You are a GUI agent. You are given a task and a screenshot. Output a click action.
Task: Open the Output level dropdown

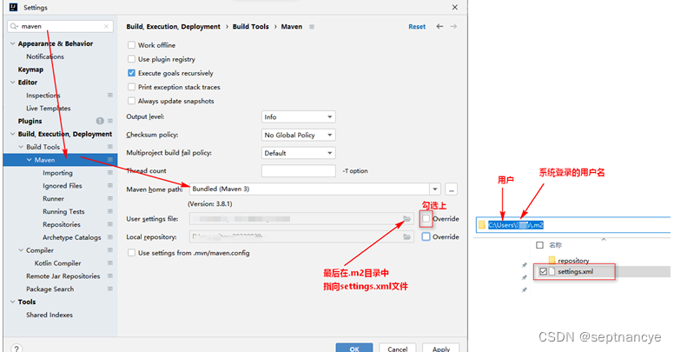pos(298,117)
